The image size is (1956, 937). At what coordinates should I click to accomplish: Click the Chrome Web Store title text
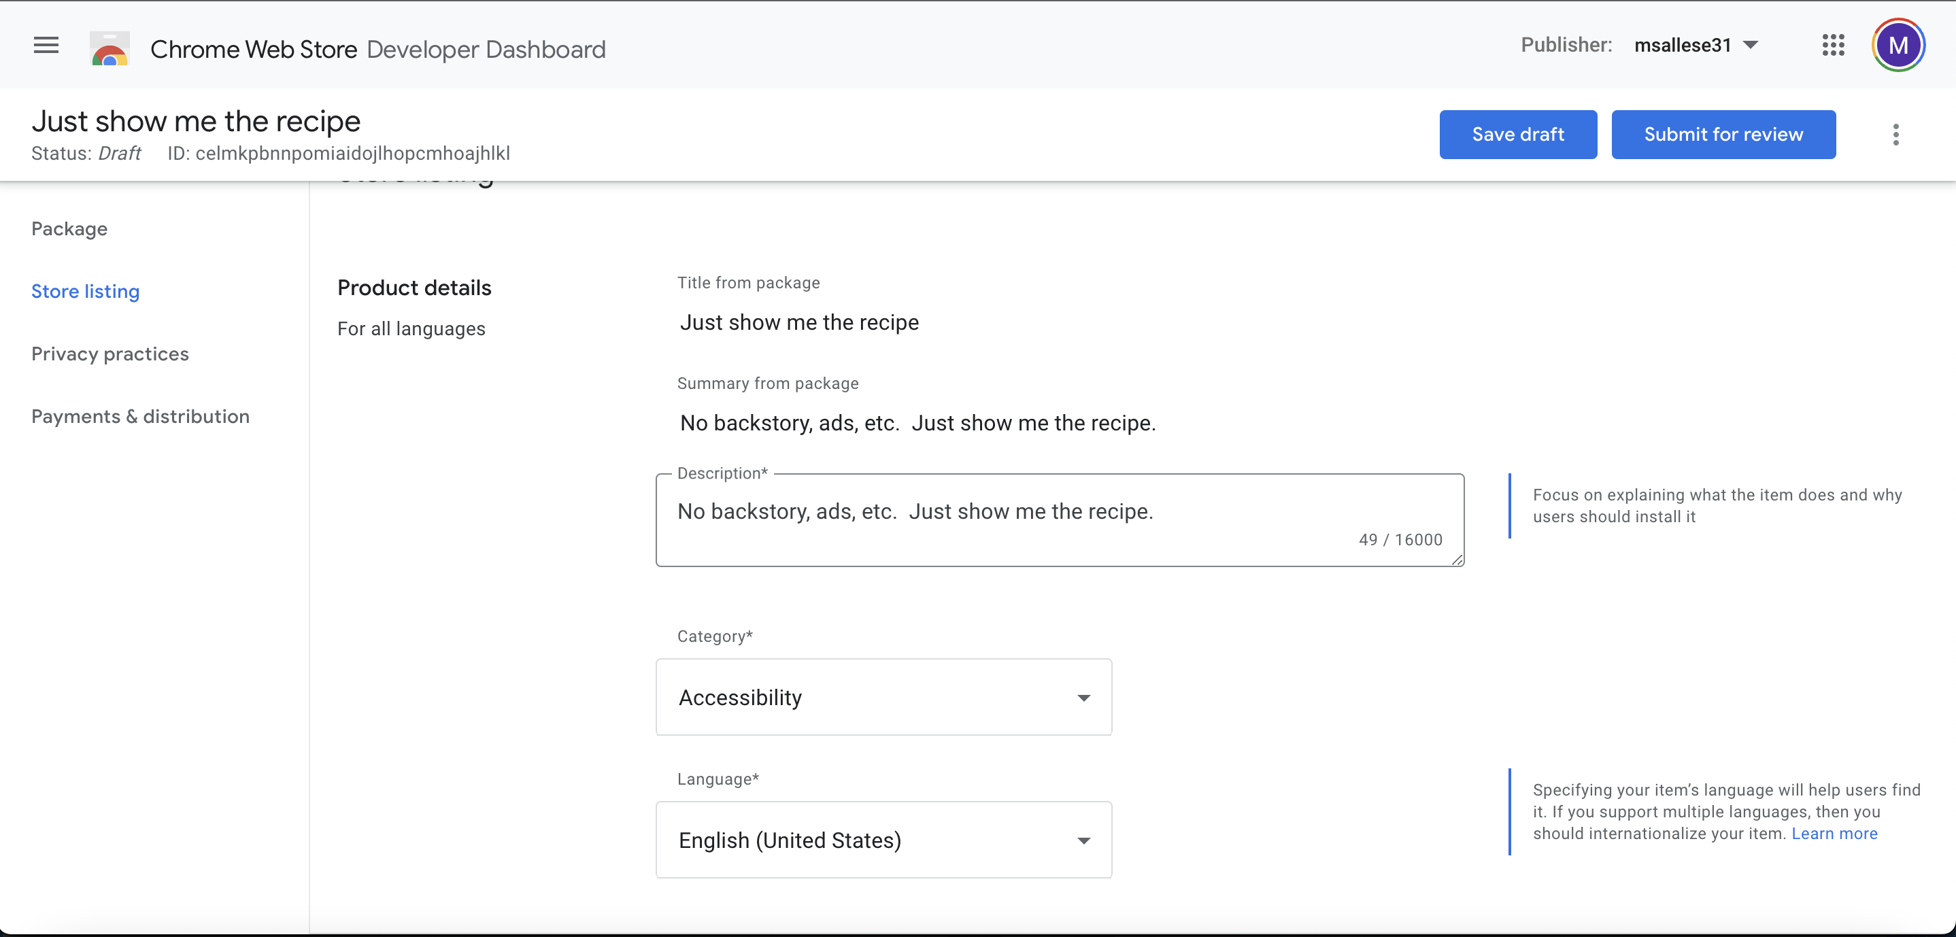coord(254,50)
